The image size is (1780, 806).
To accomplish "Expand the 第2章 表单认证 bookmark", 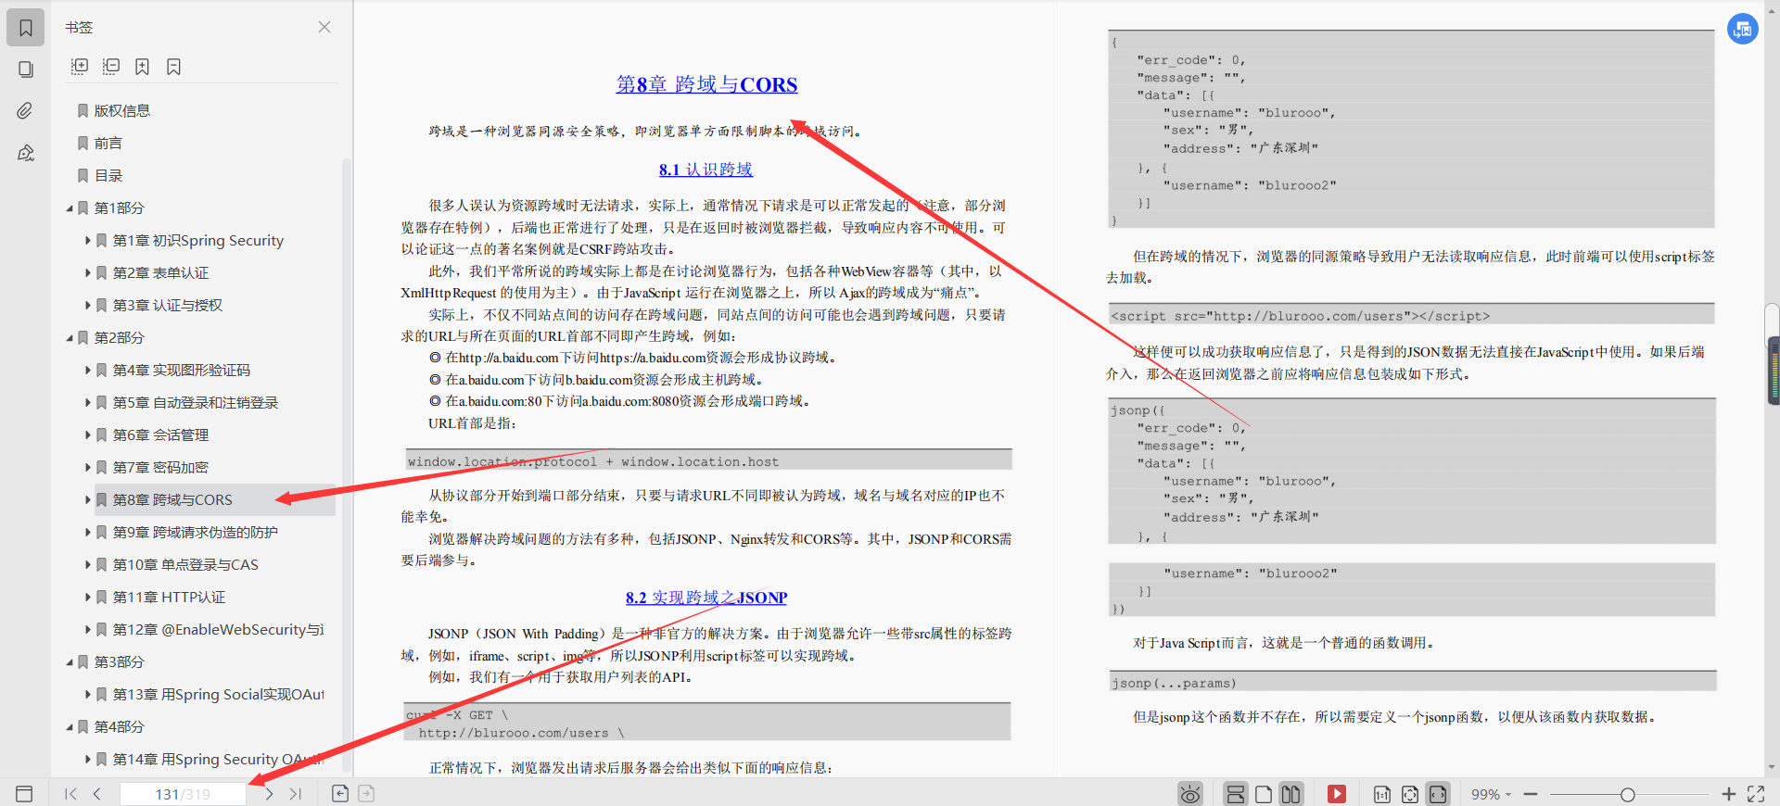I will coord(88,273).
